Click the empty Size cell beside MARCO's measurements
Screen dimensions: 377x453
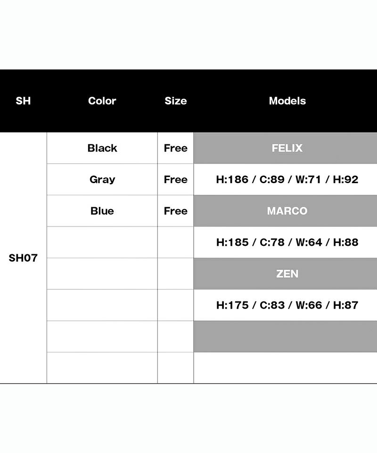tap(175, 243)
